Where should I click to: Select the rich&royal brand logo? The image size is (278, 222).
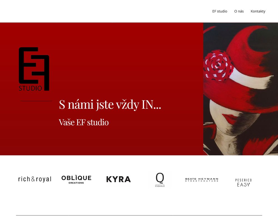click(x=35, y=179)
